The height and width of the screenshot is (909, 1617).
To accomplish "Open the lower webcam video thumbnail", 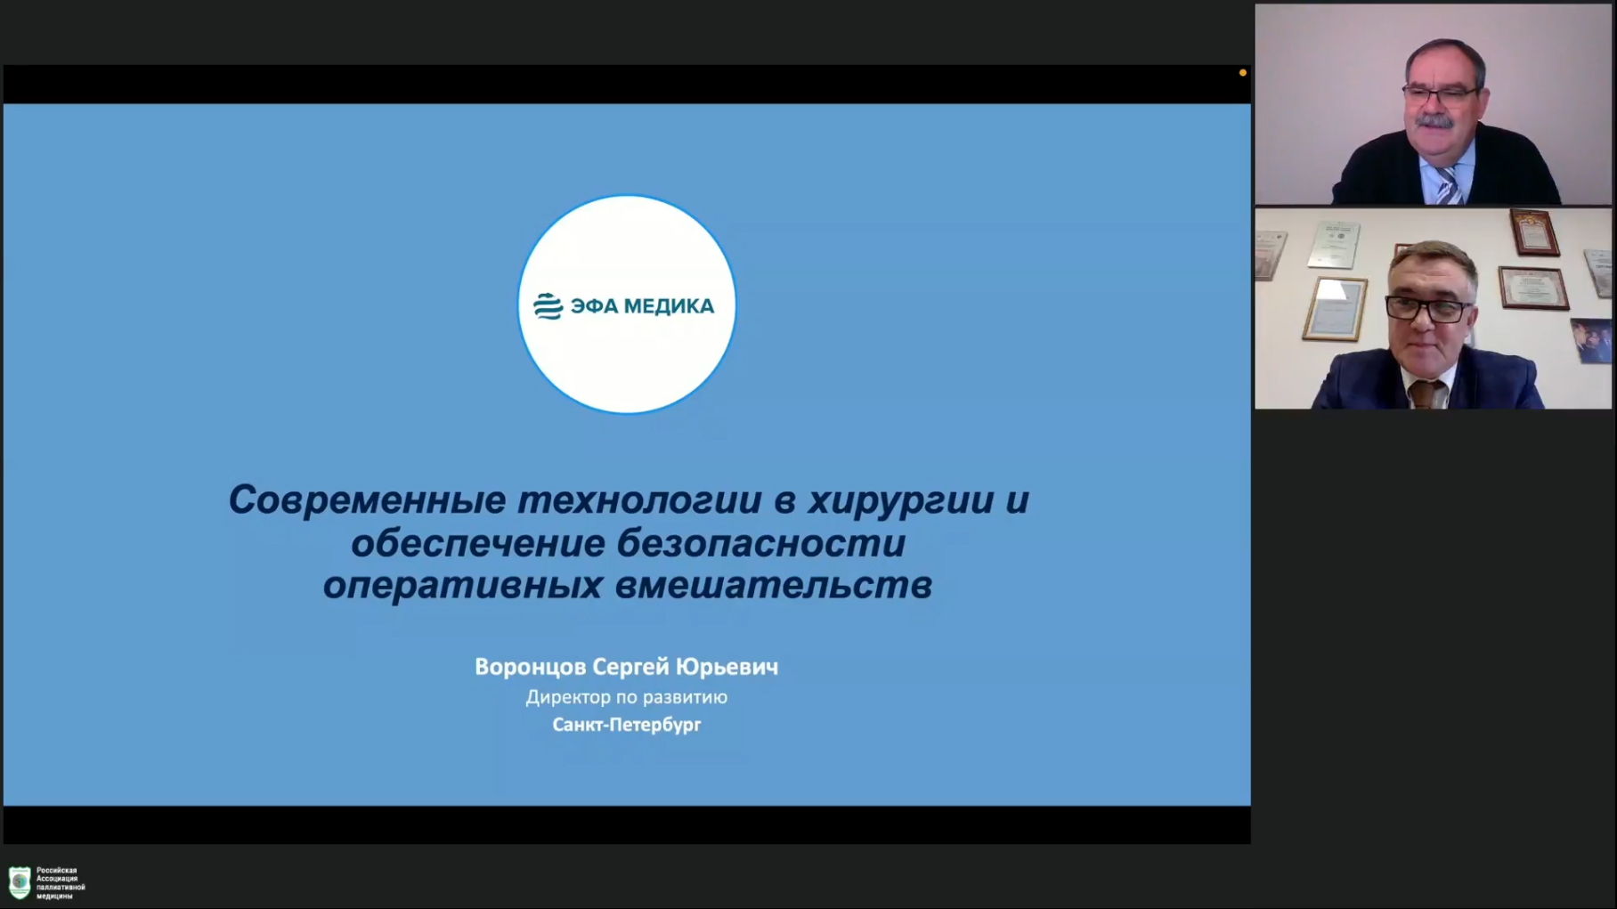I will (1433, 309).
